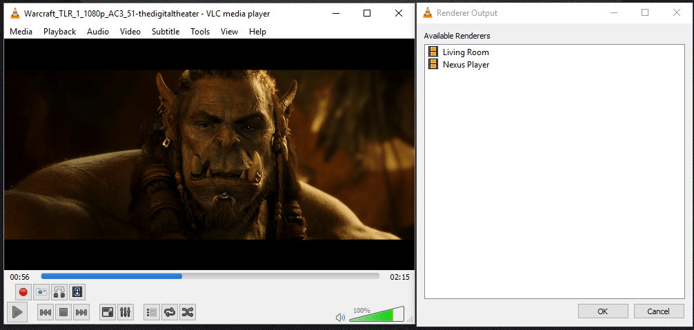Toggle the loop repeat button

click(x=170, y=312)
